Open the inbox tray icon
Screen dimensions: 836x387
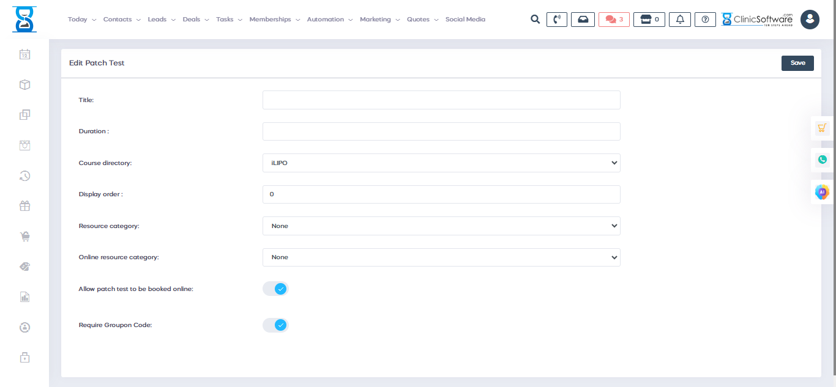(x=583, y=20)
